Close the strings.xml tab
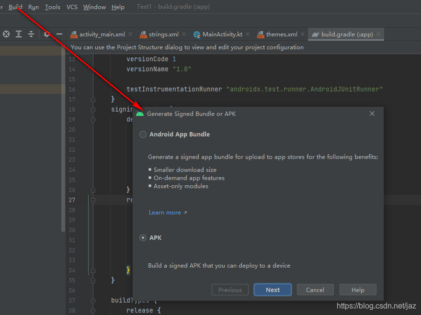The image size is (421, 315). [184, 34]
